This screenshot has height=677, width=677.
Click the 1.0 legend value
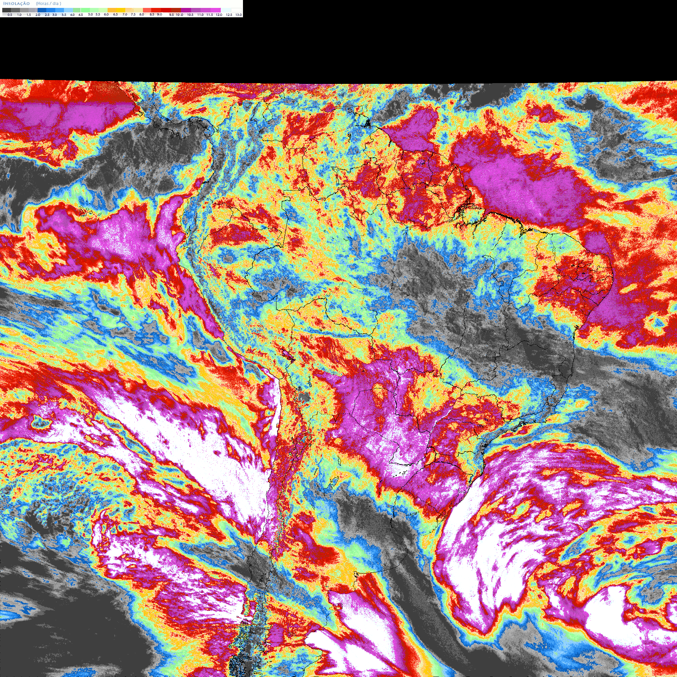19,15
